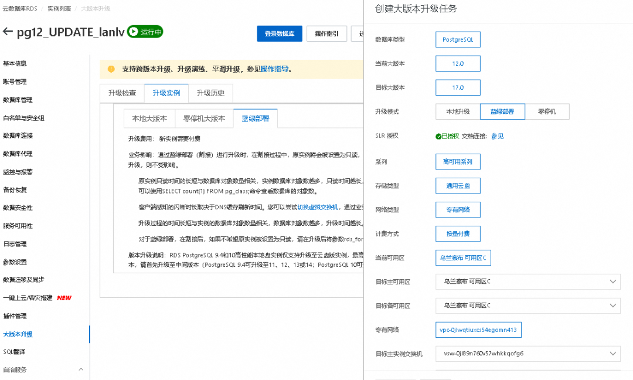The width and height of the screenshot is (633, 380).
Task: Click the back arrow beside pg12_UPDATE_lanlv
Action: [x=8, y=32]
